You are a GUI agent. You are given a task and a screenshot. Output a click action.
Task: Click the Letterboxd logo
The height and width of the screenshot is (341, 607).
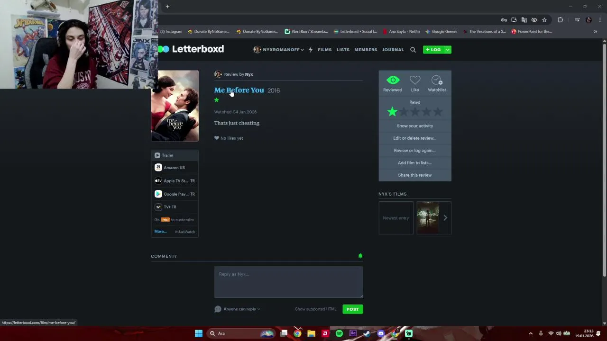tap(191, 49)
